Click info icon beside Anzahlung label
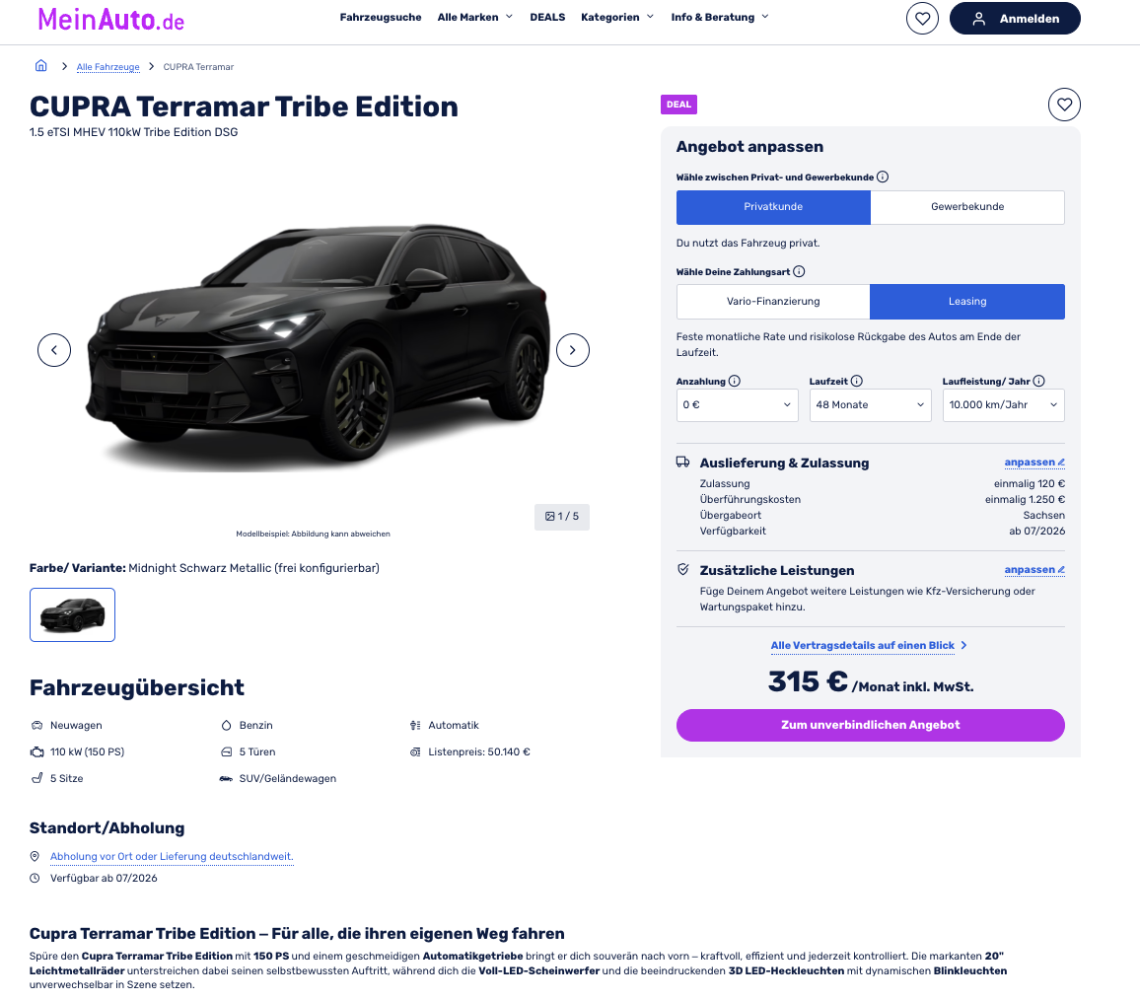Viewport: 1140px width, 1000px height. pos(735,381)
